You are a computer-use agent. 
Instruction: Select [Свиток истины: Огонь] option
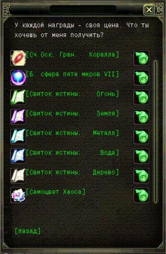point(72,94)
